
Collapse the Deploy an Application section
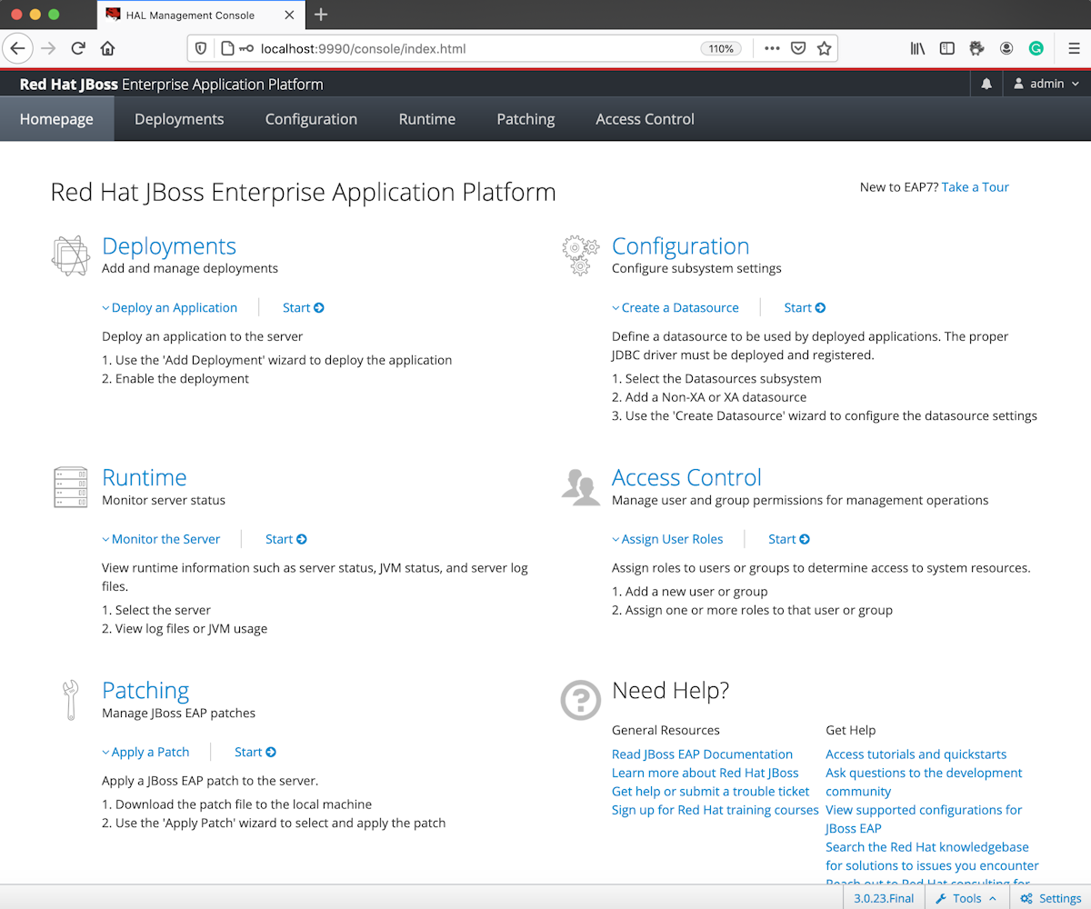[x=170, y=307]
